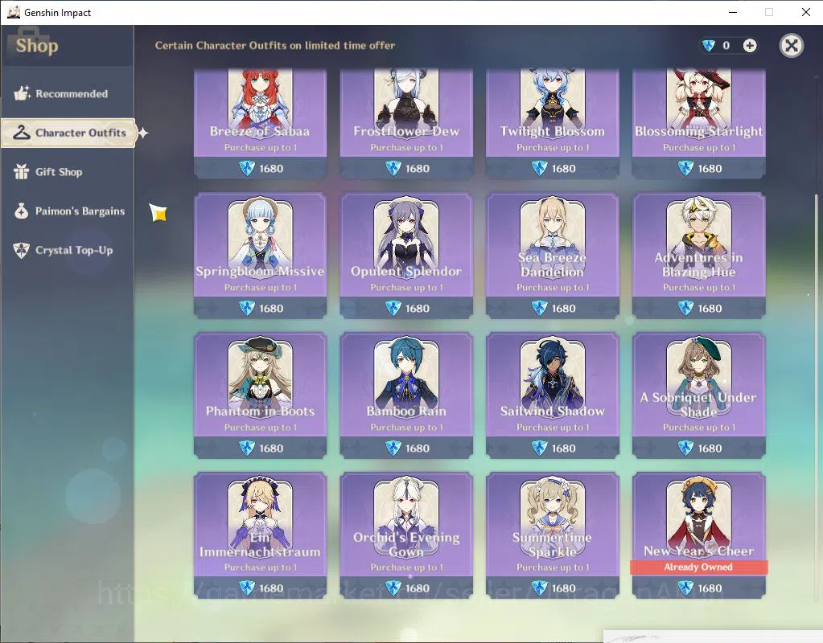Add Genesis Crystals with plus button
The image size is (823, 643).
(x=750, y=46)
